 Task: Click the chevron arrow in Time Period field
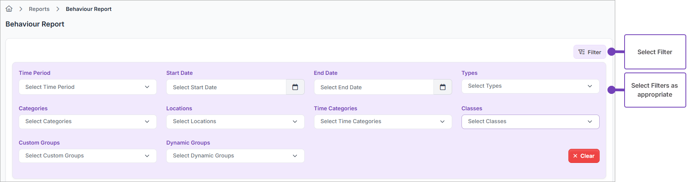(x=147, y=87)
